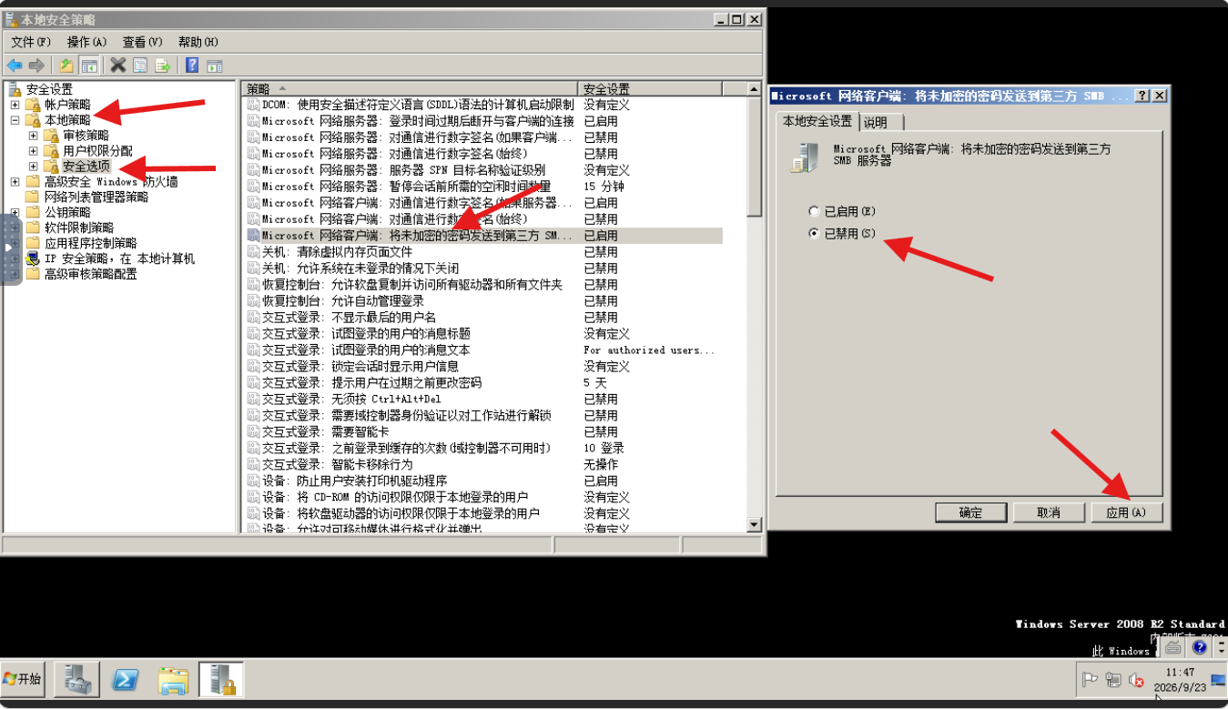This screenshot has width=1228, height=709.
Task: Select the 网络列表管理器策略 tree item
Action: (96, 197)
